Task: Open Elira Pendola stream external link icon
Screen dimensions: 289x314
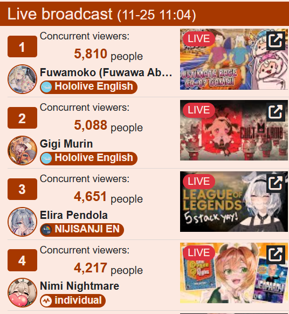Action: pyautogui.click(x=276, y=183)
